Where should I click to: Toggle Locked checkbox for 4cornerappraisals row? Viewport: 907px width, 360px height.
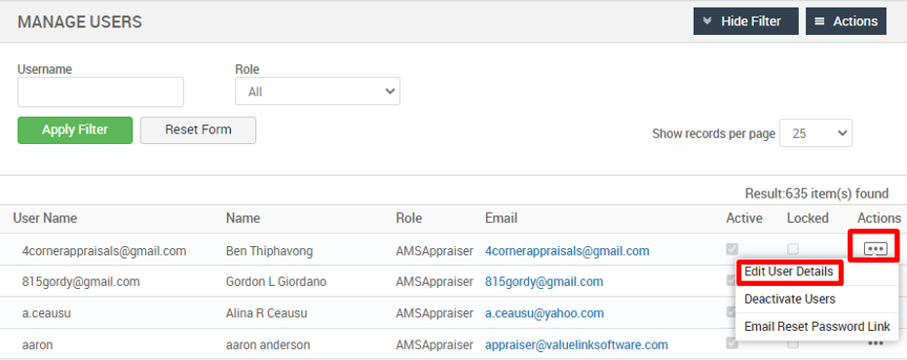click(793, 249)
